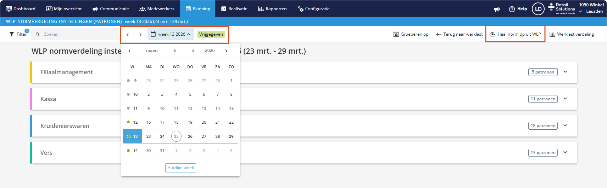The image size is (607, 188).
Task: Click the LD user avatar
Action: point(538,9)
